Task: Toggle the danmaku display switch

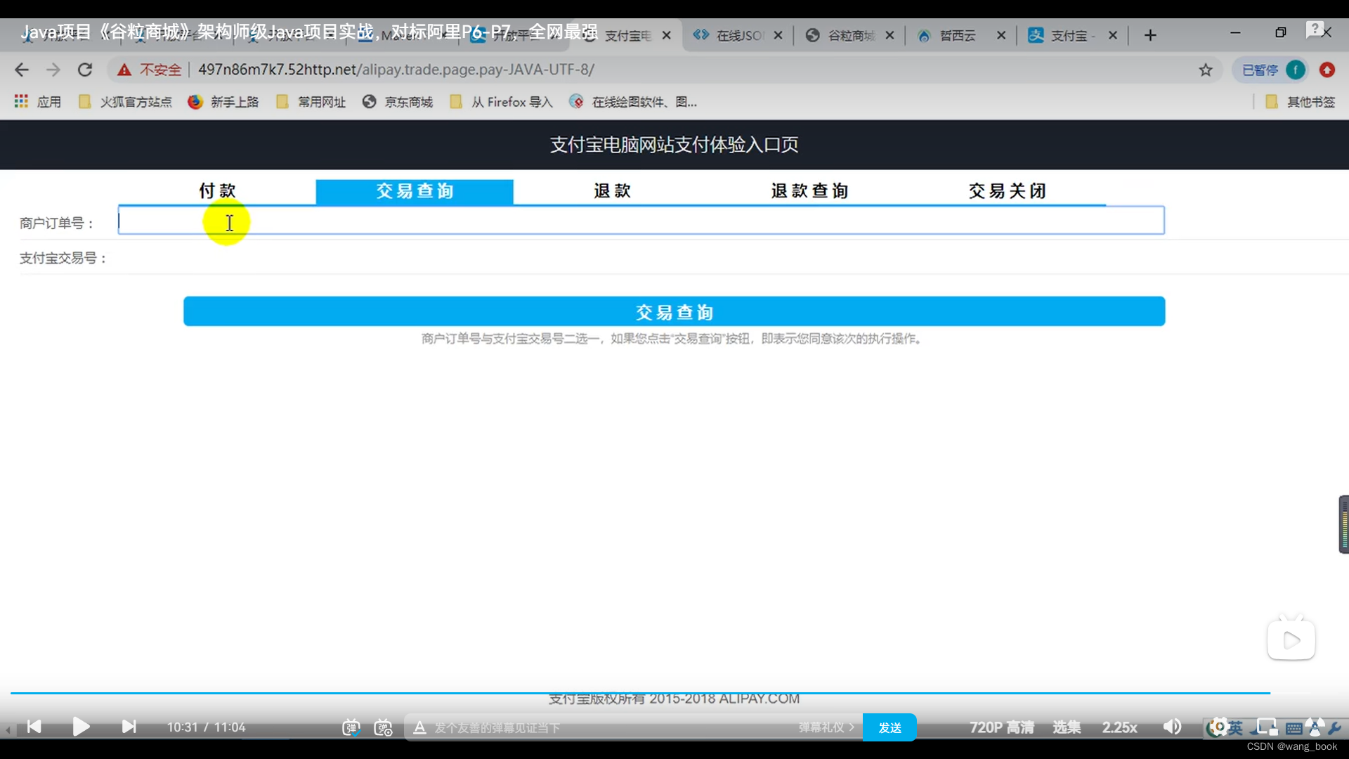Action: (351, 727)
